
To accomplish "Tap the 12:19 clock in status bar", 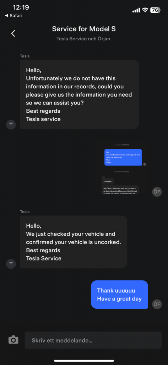I will (21, 7).
